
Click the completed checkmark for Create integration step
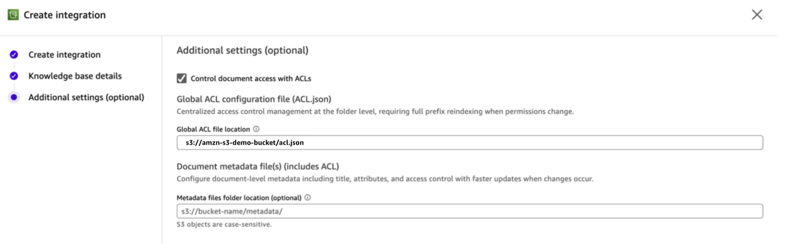coord(14,55)
